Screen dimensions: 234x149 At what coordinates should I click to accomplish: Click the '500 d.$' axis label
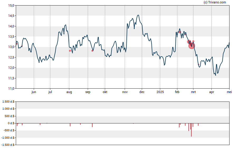coord(9,116)
